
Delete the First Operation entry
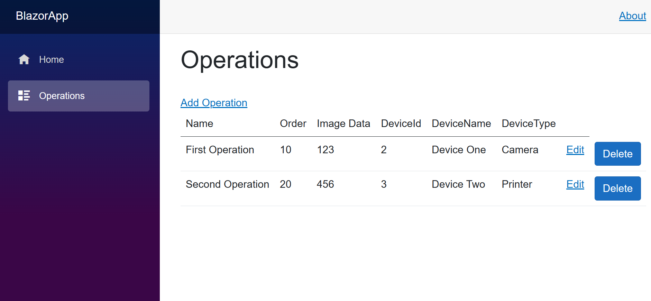click(x=617, y=154)
